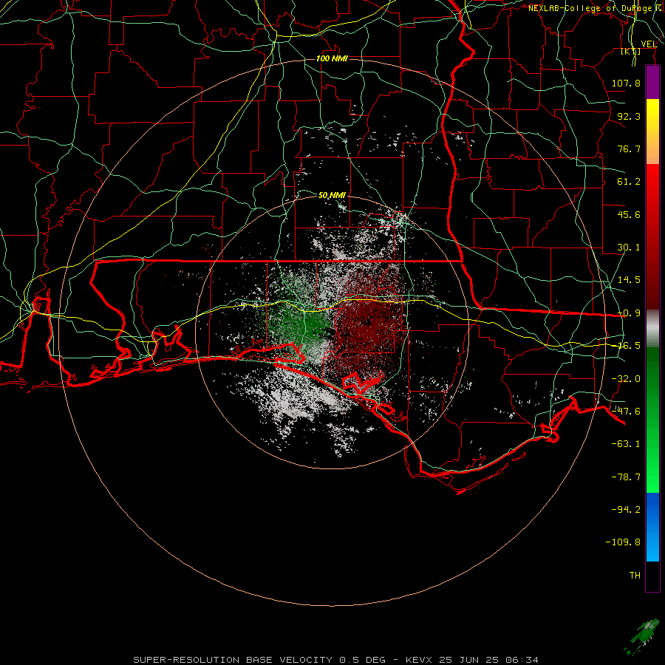This screenshot has width=665, height=665.
Task: Click the -94.2 velocity scale value
Action: 626,509
